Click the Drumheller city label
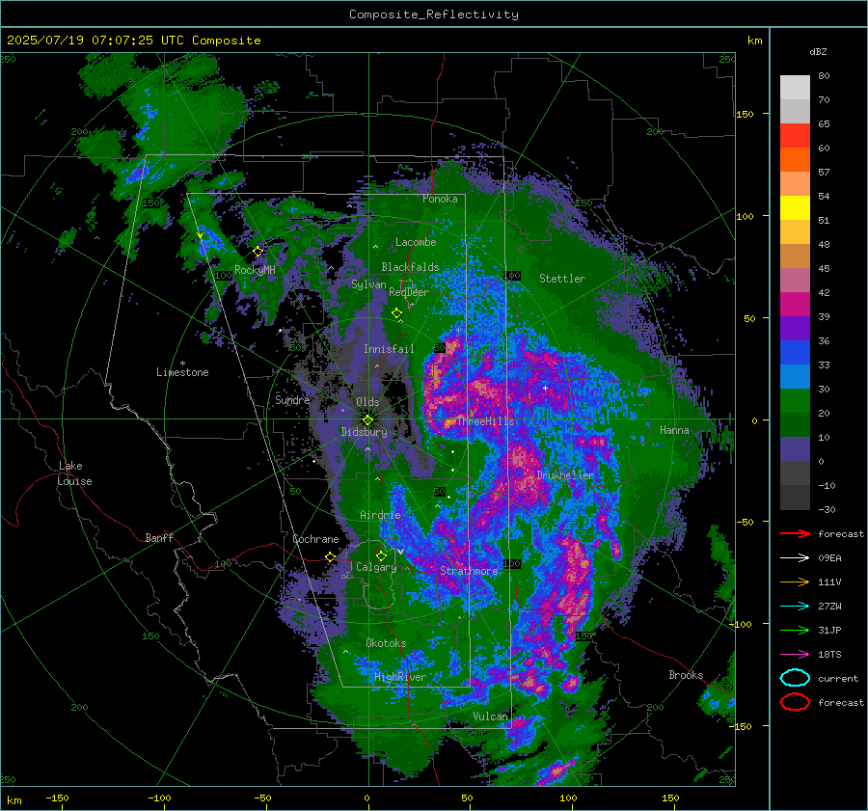 click(565, 475)
